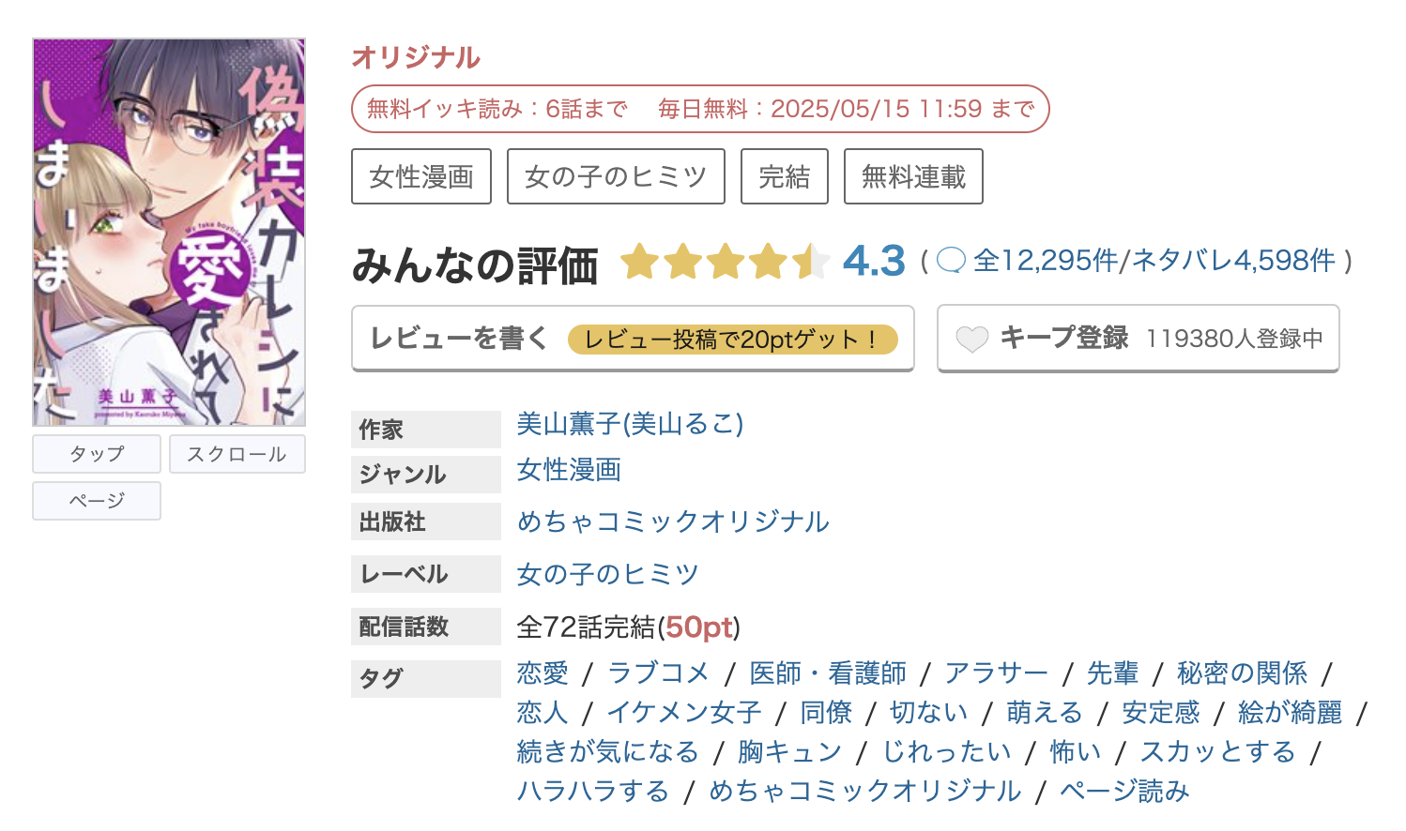Switch reading mode to タップ
Image resolution: width=1406 pixels, height=831 pixels.
96,453
